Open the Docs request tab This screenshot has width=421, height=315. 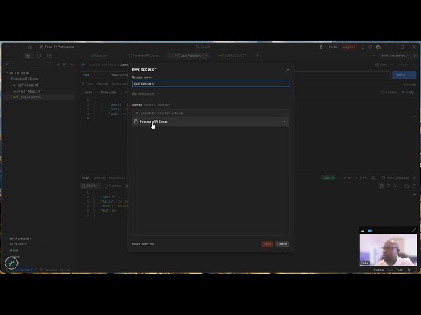pos(87,84)
